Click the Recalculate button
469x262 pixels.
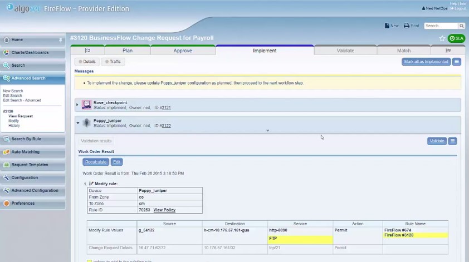click(96, 162)
